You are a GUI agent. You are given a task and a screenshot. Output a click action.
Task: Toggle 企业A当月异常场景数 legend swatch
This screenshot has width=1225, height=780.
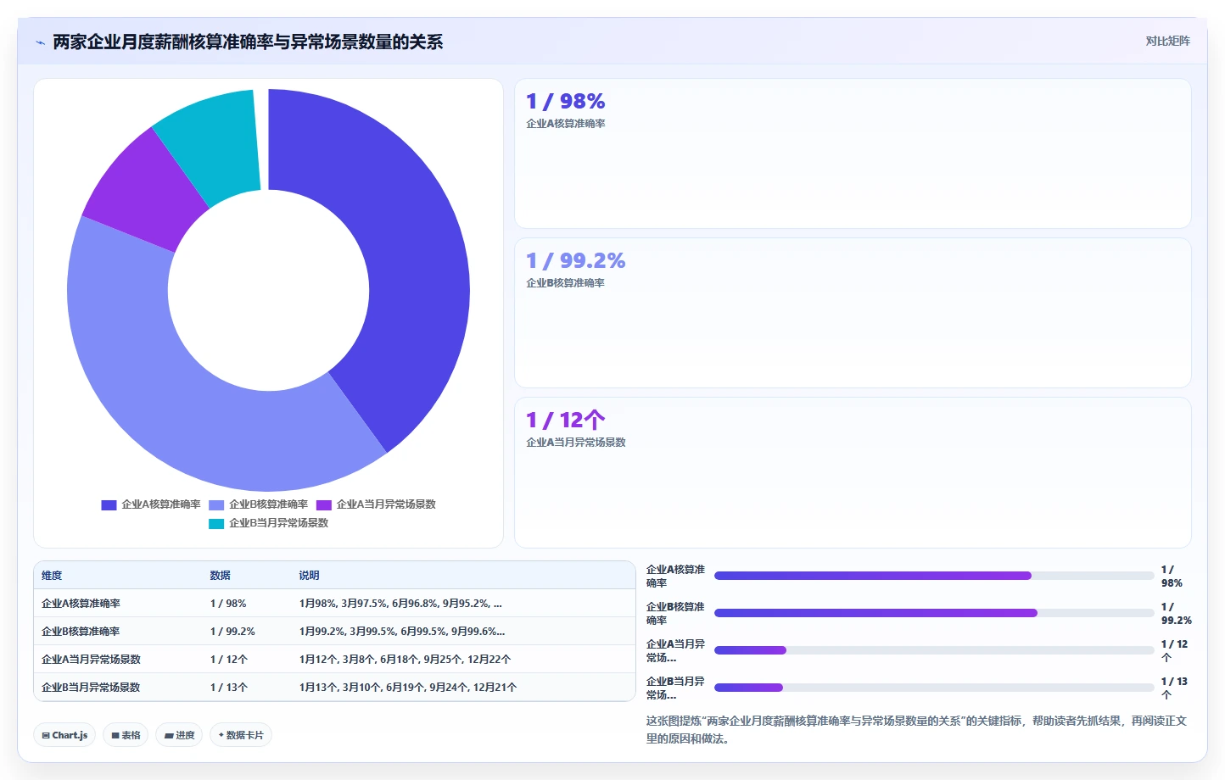coord(324,504)
